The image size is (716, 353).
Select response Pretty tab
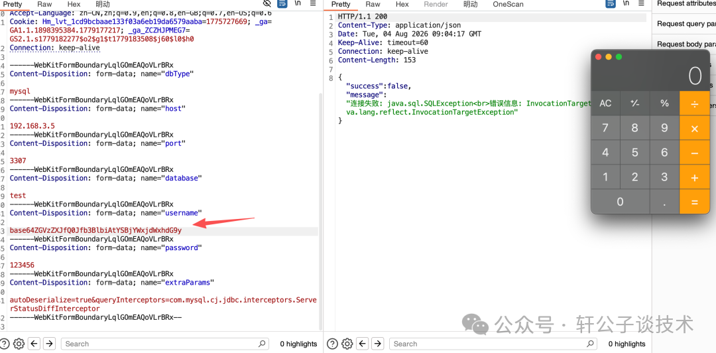pos(341,4)
